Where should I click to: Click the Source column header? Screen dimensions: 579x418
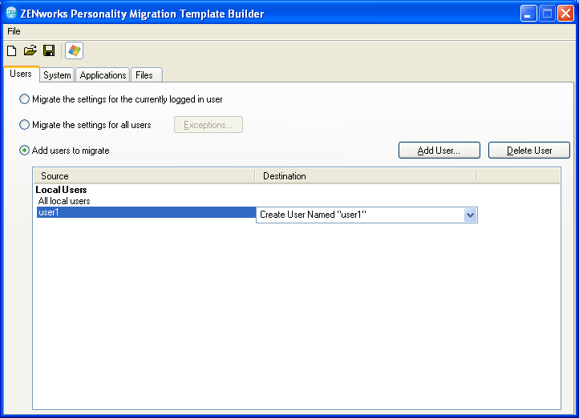click(144, 176)
